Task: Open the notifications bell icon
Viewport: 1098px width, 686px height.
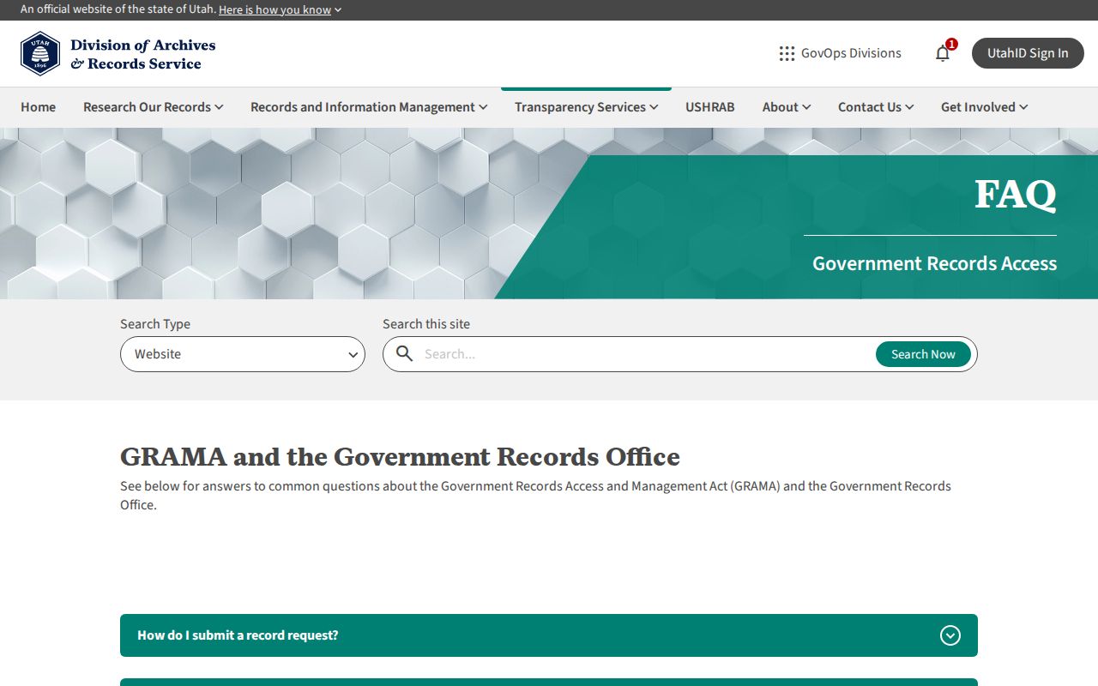Action: [x=943, y=53]
